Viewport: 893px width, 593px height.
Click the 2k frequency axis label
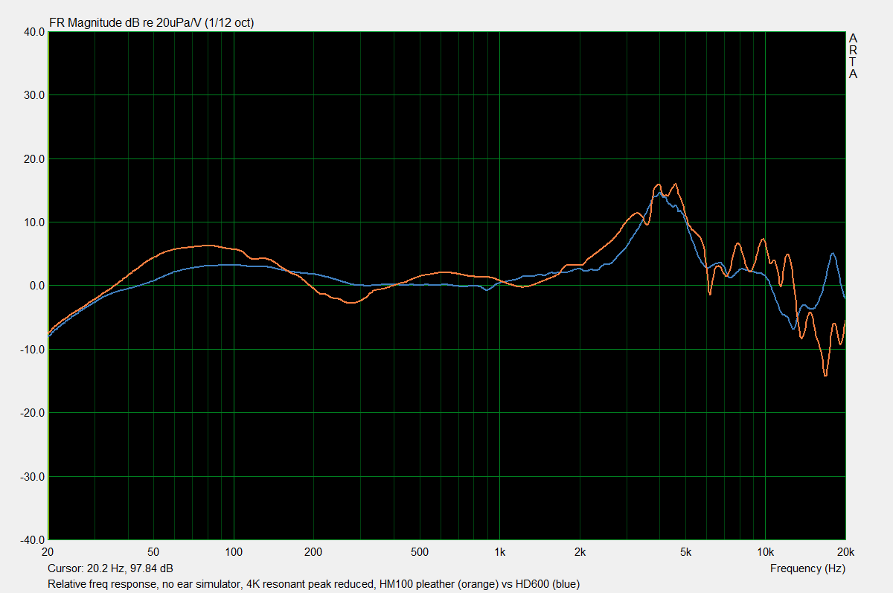(580, 552)
